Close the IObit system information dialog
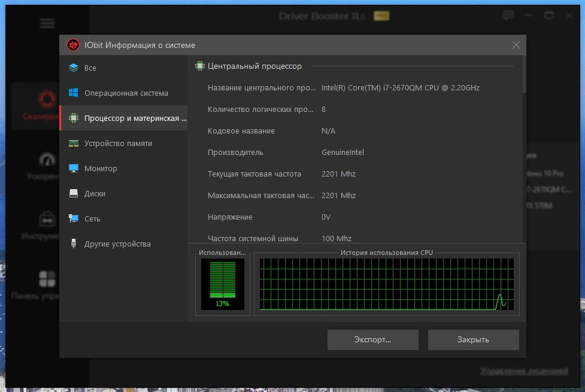585x392 pixels. coord(516,45)
